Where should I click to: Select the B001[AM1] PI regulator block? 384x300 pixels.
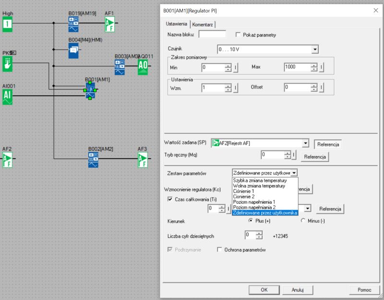(90, 90)
